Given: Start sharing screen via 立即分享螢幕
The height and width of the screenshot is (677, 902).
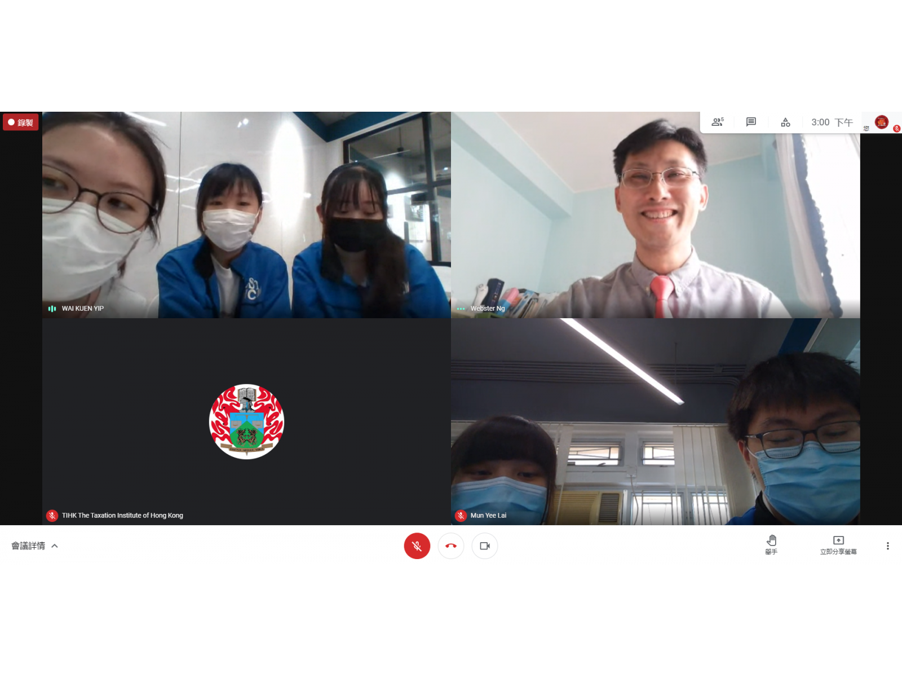Looking at the screenshot, I should [838, 545].
